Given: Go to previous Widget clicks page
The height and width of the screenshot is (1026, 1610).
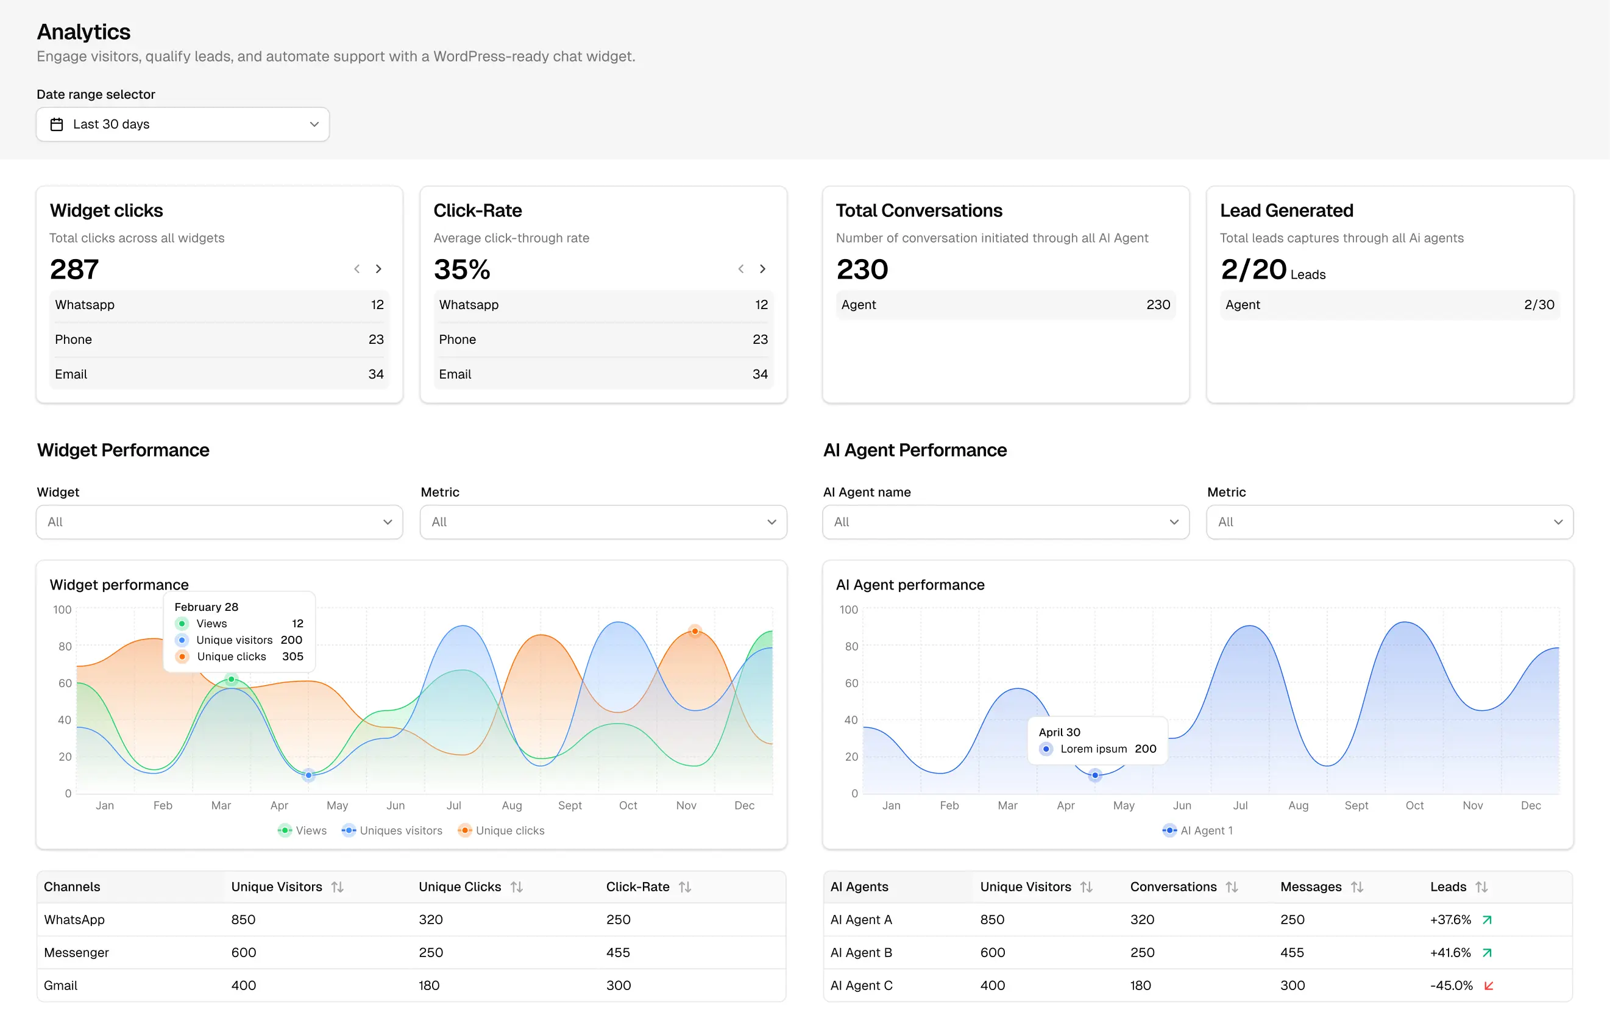Looking at the screenshot, I should click(357, 269).
